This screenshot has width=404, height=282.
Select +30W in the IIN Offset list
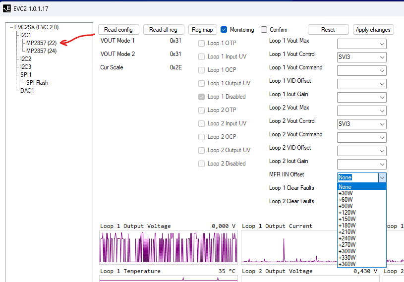click(362, 193)
